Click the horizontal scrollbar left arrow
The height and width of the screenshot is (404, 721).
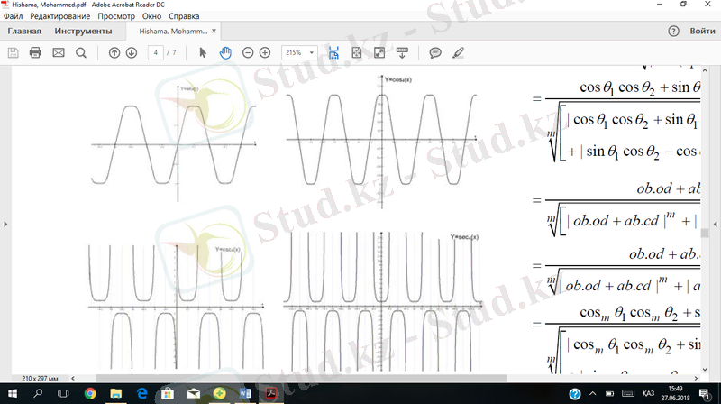click(73, 378)
